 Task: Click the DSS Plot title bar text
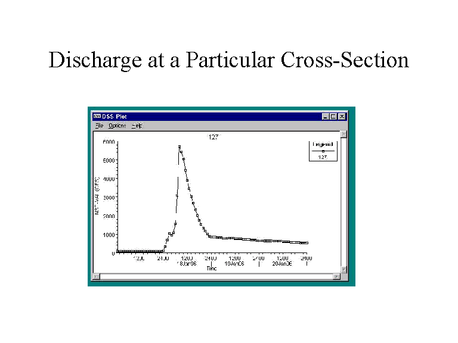114,117
